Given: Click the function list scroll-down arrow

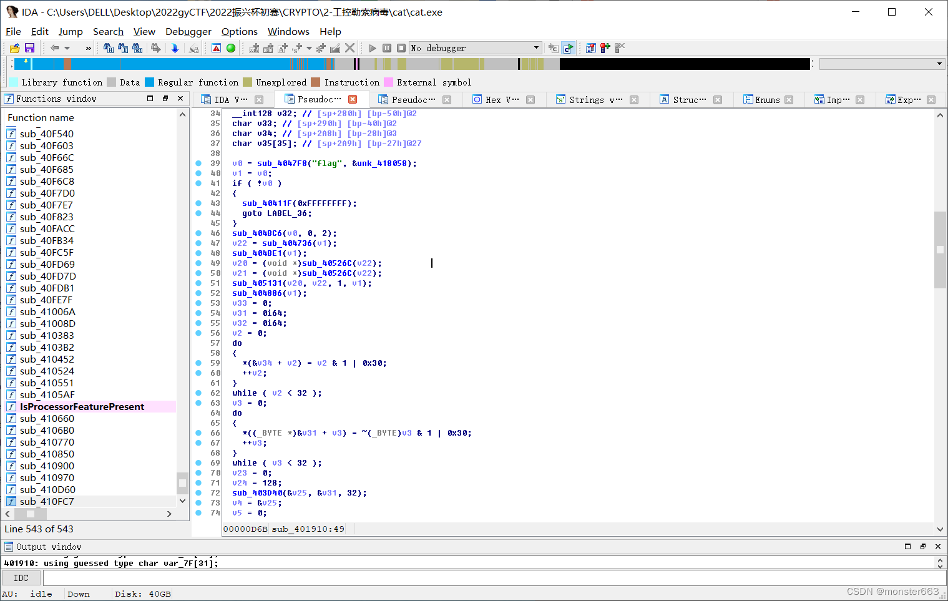Looking at the screenshot, I should click(x=182, y=501).
